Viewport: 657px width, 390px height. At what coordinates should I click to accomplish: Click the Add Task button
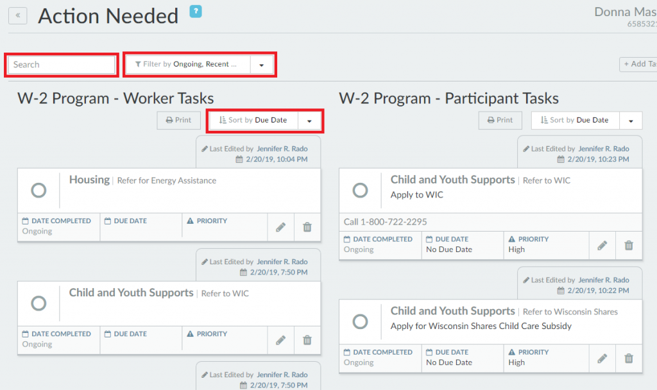pos(639,64)
